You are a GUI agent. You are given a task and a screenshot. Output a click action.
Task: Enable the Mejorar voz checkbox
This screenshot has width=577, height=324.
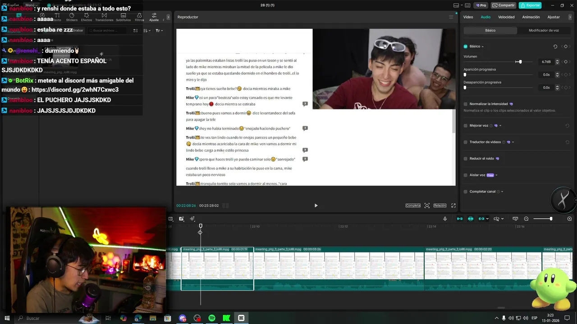pyautogui.click(x=466, y=126)
